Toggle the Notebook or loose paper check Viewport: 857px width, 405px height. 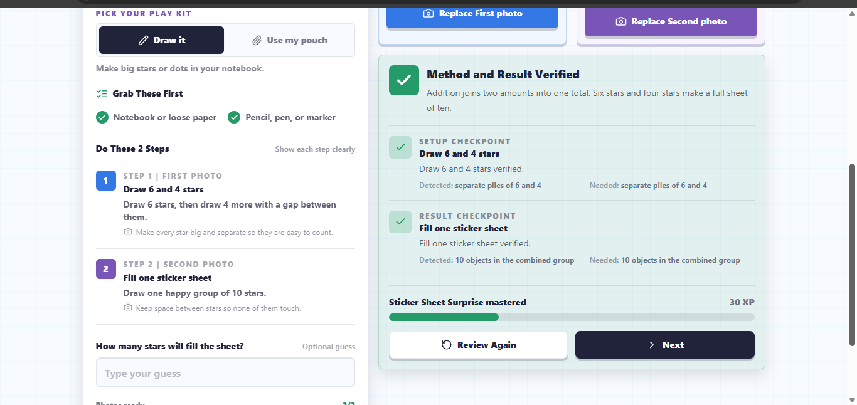[102, 117]
